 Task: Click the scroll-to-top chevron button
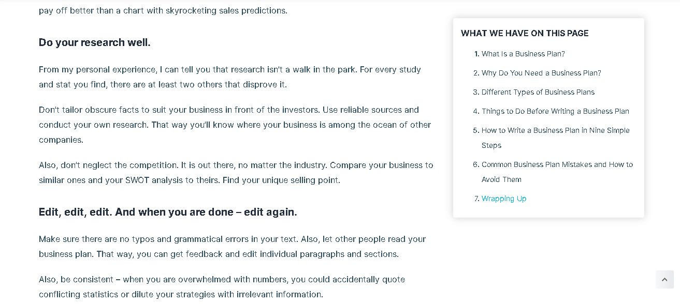[664, 279]
